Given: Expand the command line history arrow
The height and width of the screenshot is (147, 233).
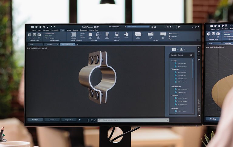Looking at the screenshot, I should click(167, 120).
